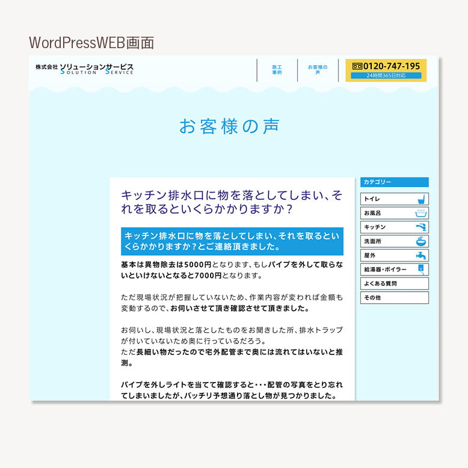Click the article title about キッチン排水口
This screenshot has width=468, height=468.
click(x=232, y=203)
